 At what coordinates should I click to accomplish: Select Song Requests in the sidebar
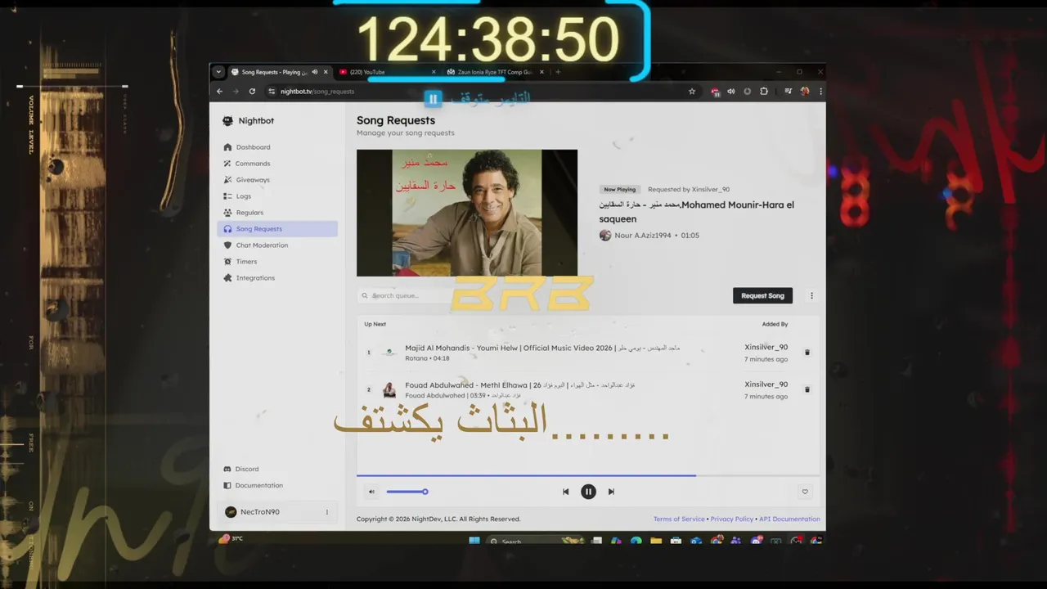tap(277, 229)
